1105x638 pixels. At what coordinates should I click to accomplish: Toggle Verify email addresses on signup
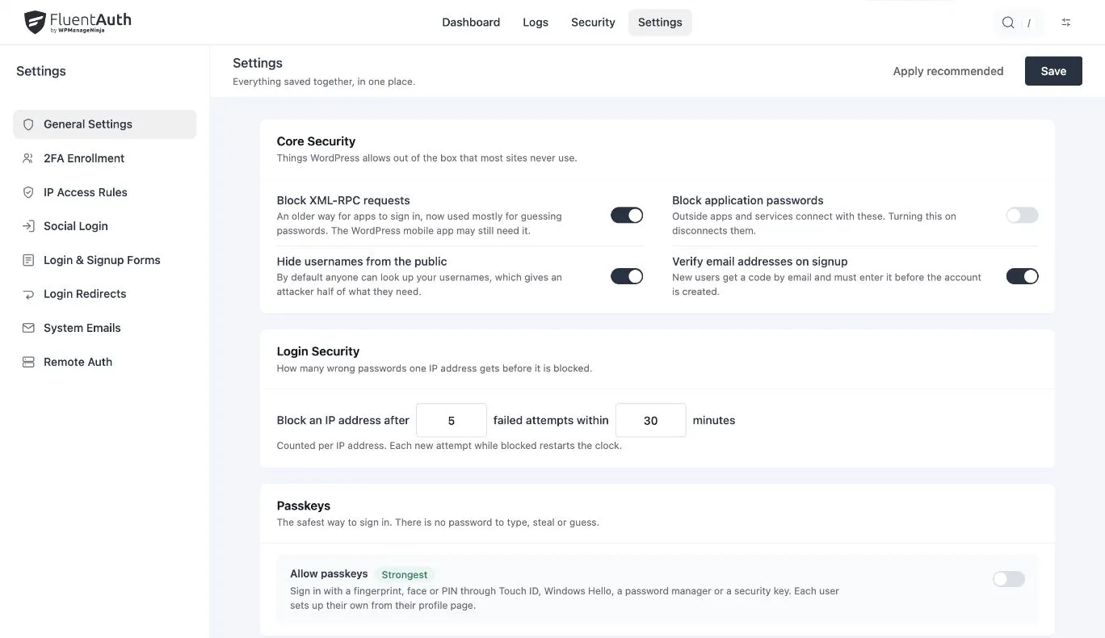(1022, 276)
